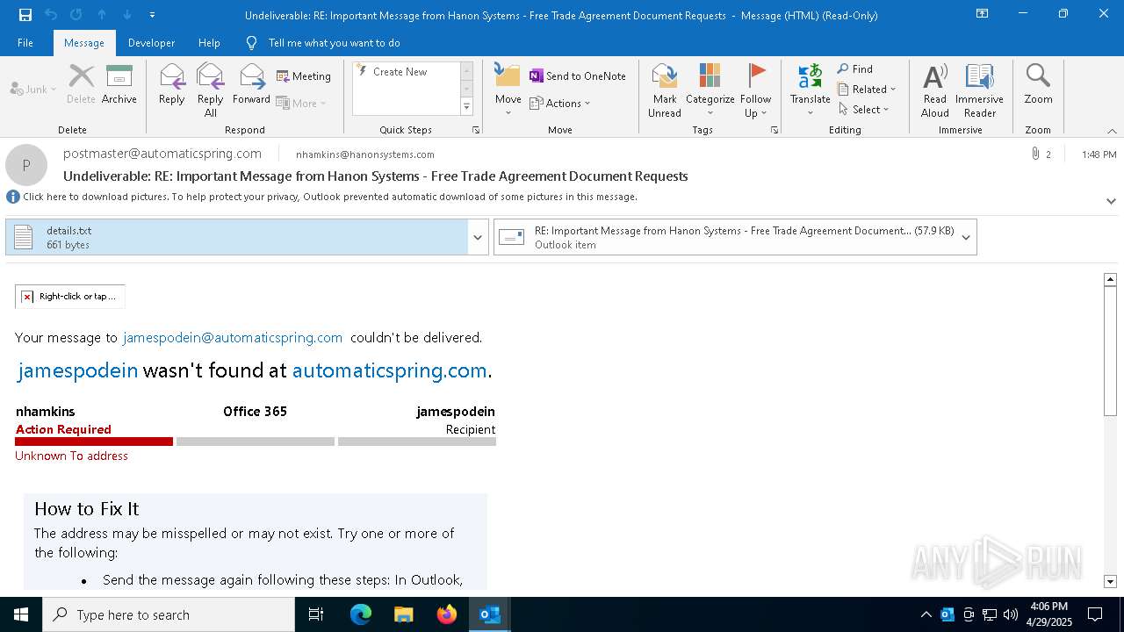Viewport: 1124px width, 632px height.
Task: Open the Outlook item attachment dropdown arrow
Action: coord(966,237)
